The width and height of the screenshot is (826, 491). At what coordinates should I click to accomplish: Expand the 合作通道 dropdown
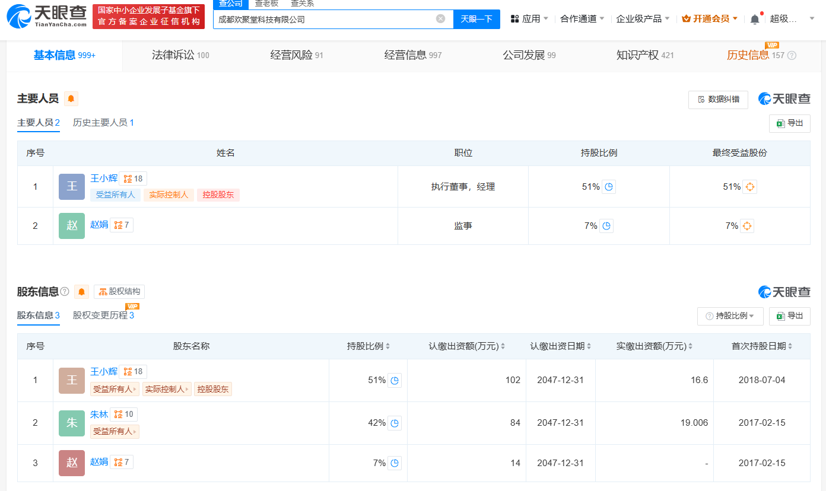coord(582,18)
